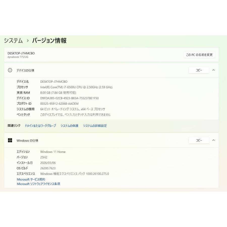Screen dimensions: 227x227
Task: Select system type 64 ビット value
Action: coord(73,109)
